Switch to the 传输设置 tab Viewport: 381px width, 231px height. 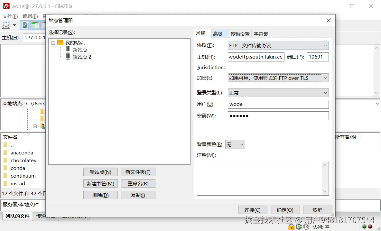(240, 34)
